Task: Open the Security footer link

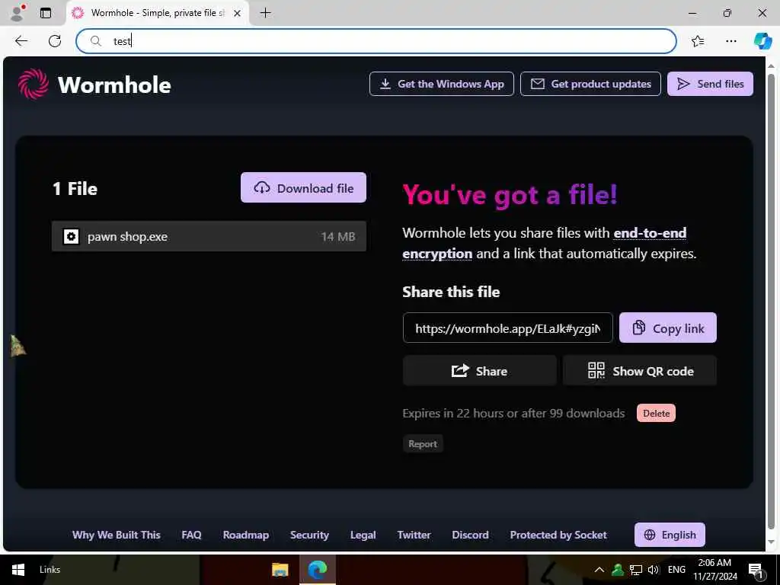Action: (x=309, y=535)
